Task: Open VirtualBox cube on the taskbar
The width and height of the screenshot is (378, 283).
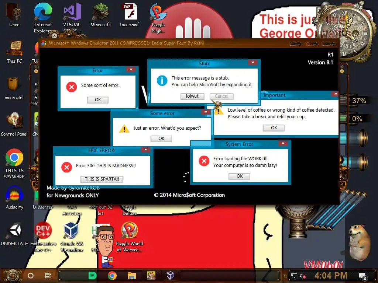Action: tap(171, 276)
